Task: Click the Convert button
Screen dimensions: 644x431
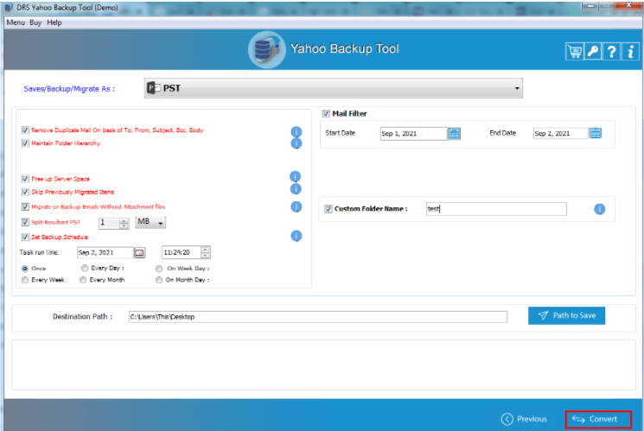Action: click(598, 419)
